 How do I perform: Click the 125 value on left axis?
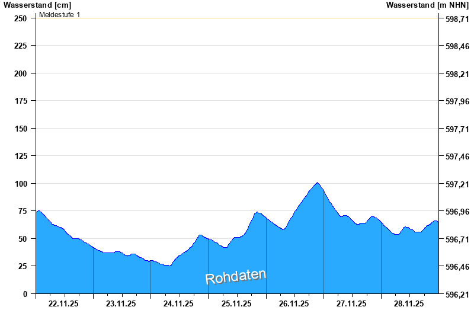tap(21, 156)
